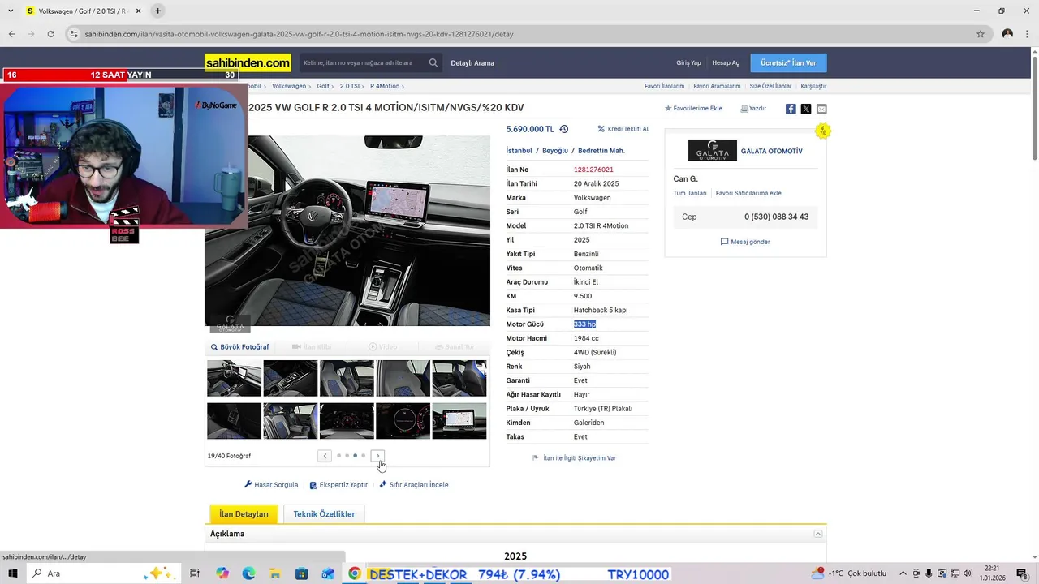Click the Sanal Tur tab

(x=455, y=347)
